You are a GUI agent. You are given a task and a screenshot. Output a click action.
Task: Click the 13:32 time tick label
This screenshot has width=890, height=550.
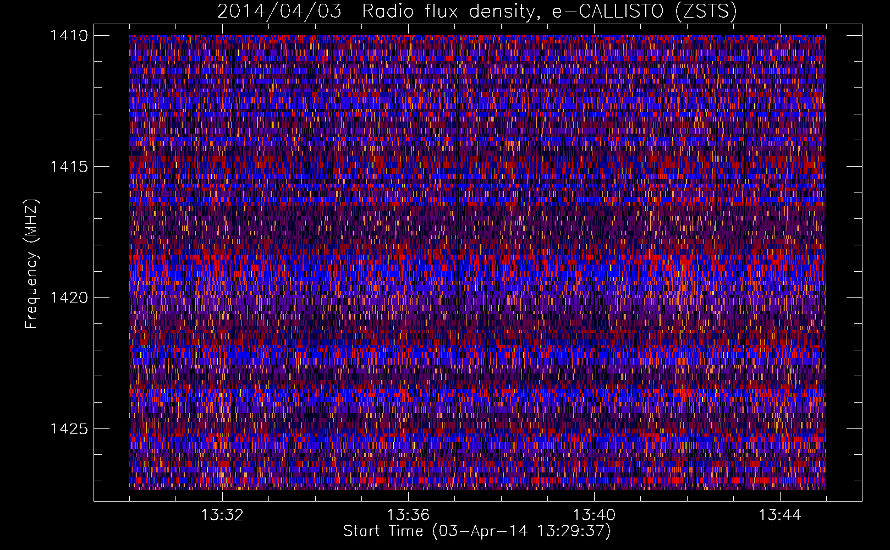pyautogui.click(x=222, y=515)
